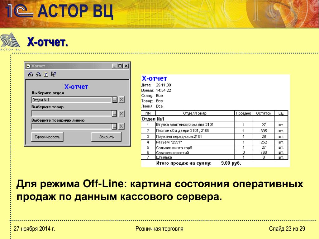Click the 'Розничная торговля' footer text
This screenshot has height=239, width=319.
pos(159,229)
